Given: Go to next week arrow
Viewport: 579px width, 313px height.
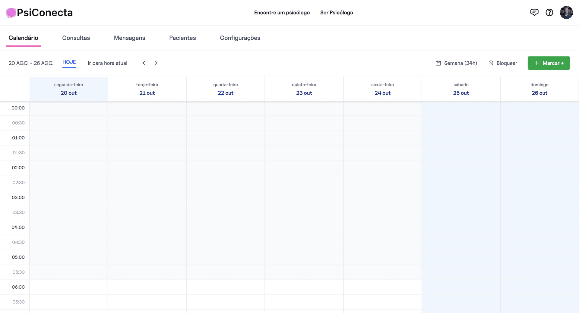Looking at the screenshot, I should 156,63.
